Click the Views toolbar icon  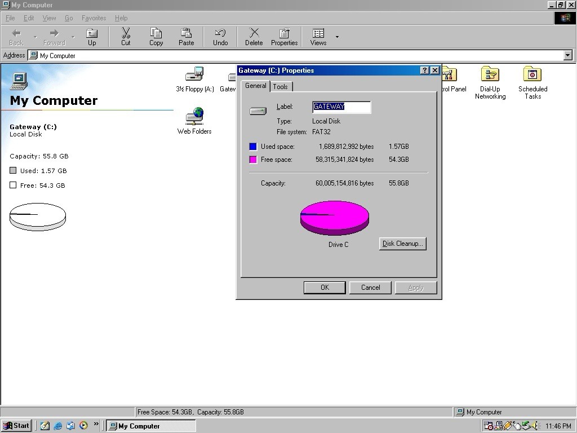tap(318, 37)
